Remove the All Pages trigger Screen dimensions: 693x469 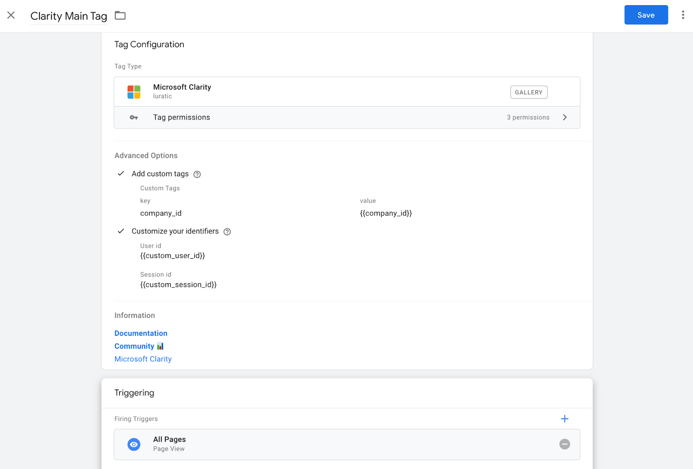tap(564, 444)
